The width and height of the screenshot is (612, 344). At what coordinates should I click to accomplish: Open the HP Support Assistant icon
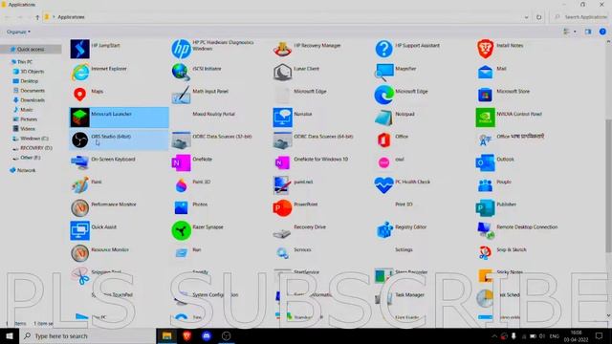(x=383, y=49)
